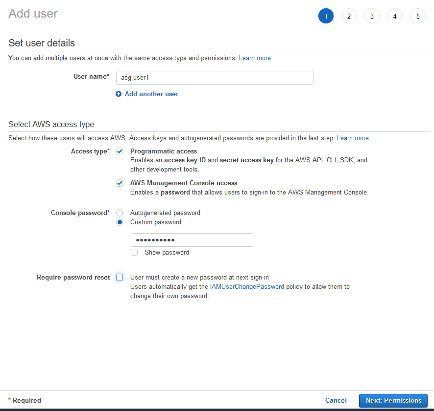The width and height of the screenshot is (434, 411).
Task: Click the Add another user link
Action: (x=151, y=94)
